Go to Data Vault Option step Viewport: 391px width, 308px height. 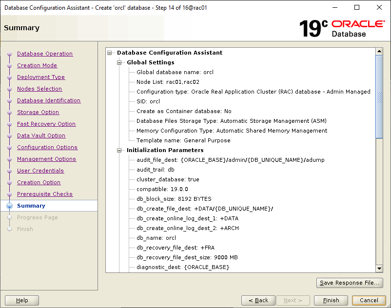(x=41, y=135)
